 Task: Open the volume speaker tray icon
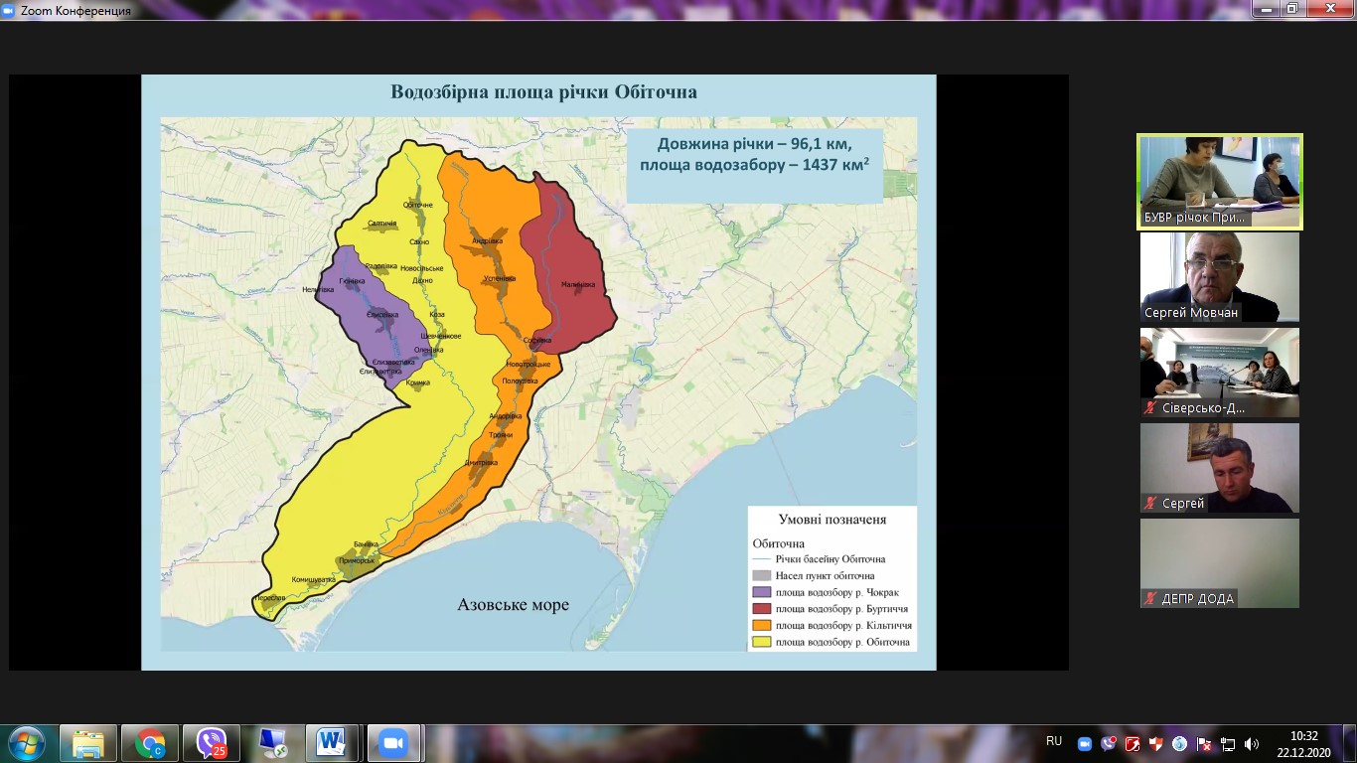(x=1252, y=744)
